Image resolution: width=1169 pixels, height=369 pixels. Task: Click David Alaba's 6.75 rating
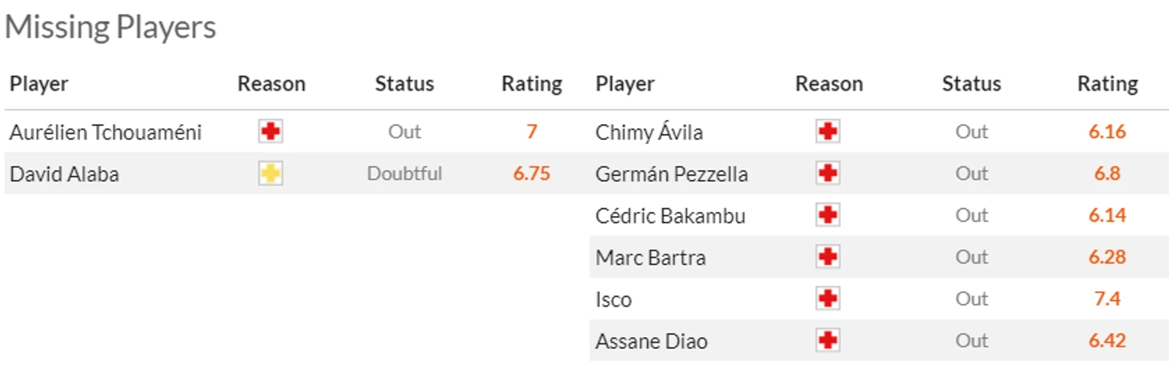(x=532, y=174)
